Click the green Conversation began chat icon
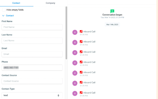The height and width of the screenshot is (99, 158). tap(112, 11)
